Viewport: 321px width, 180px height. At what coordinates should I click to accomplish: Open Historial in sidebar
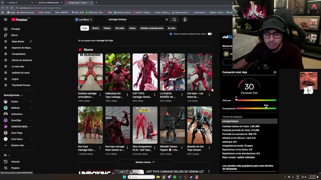pos(15,162)
